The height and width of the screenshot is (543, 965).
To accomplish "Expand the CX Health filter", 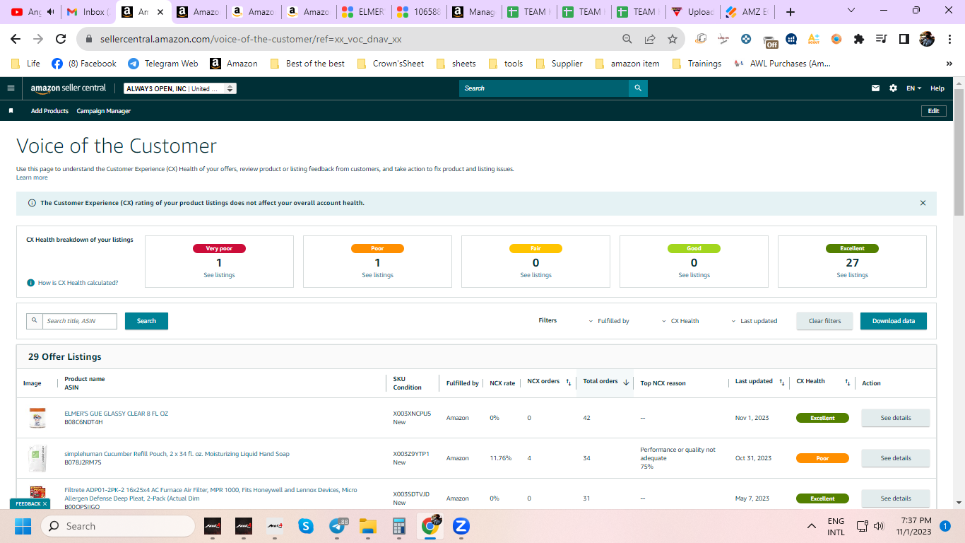I will pos(680,321).
